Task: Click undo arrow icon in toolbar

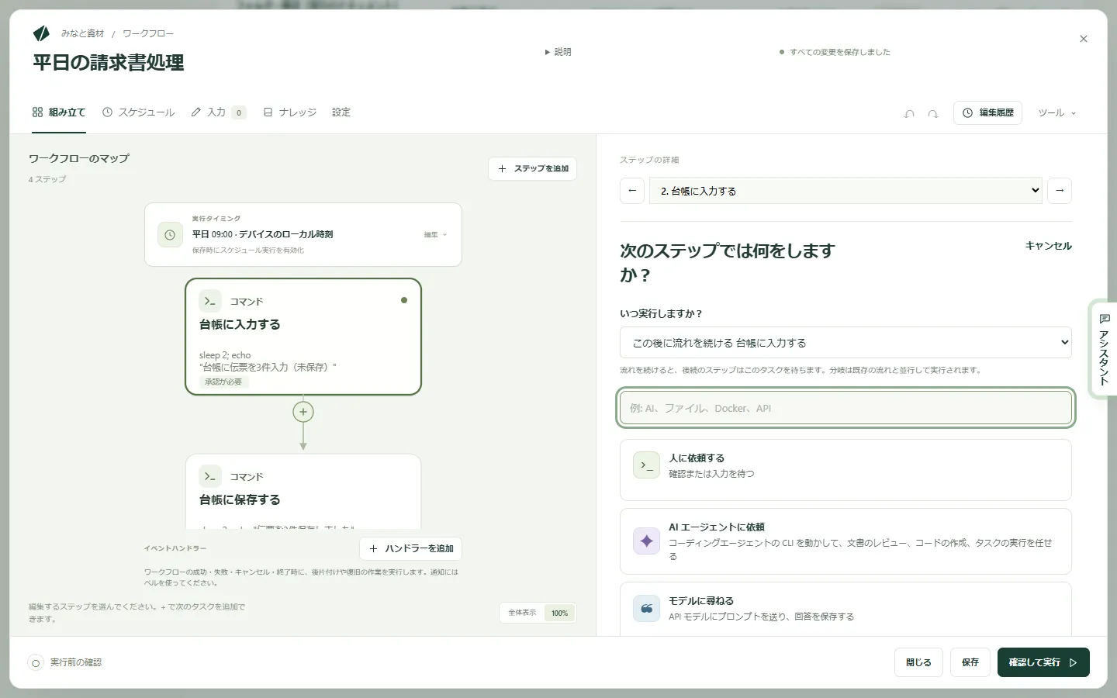Action: [909, 113]
